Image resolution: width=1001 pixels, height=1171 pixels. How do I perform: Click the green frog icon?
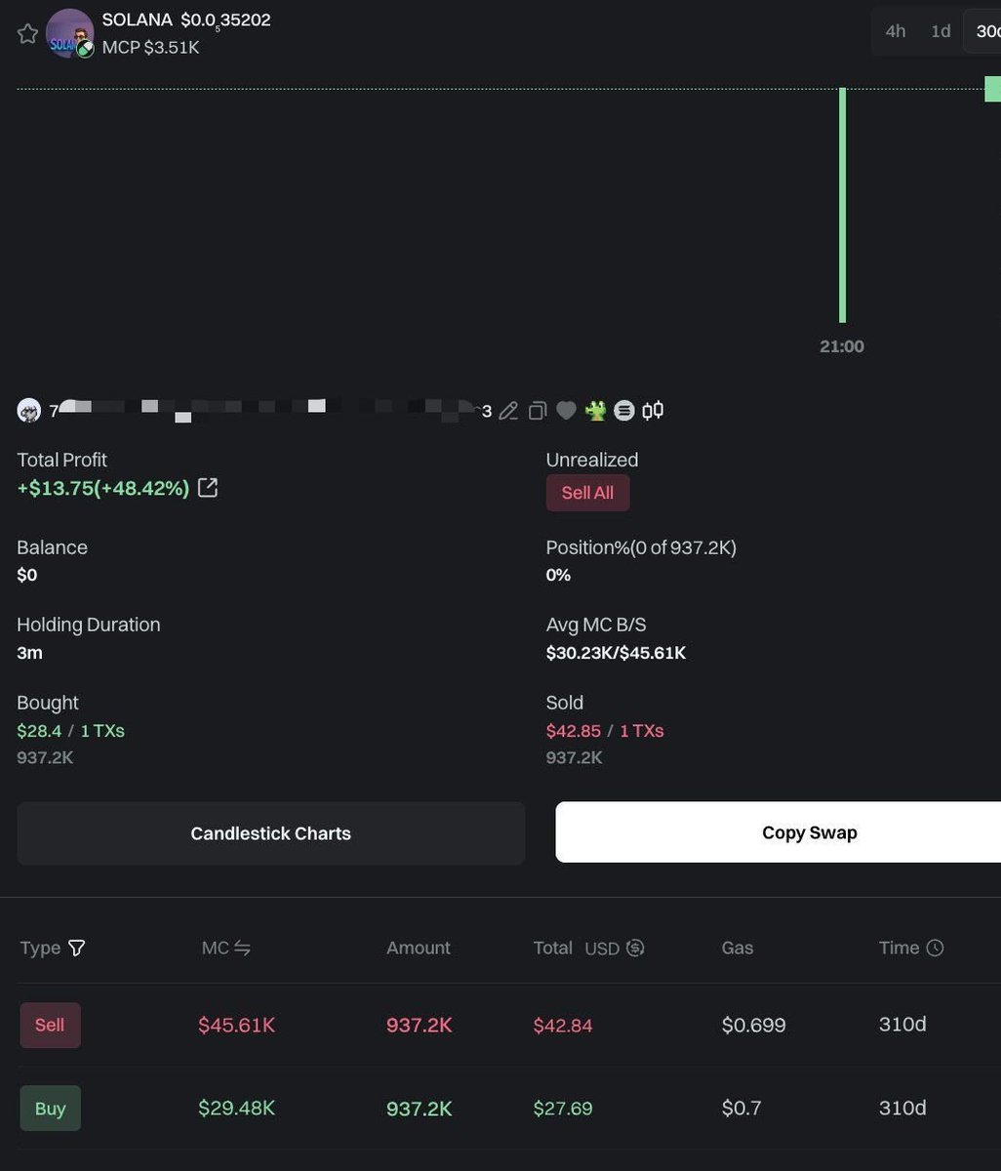pos(596,411)
